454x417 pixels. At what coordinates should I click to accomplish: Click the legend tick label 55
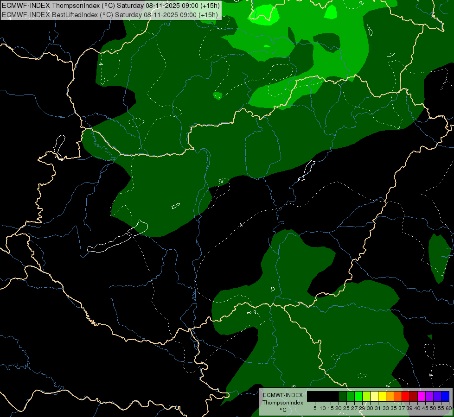441,408
